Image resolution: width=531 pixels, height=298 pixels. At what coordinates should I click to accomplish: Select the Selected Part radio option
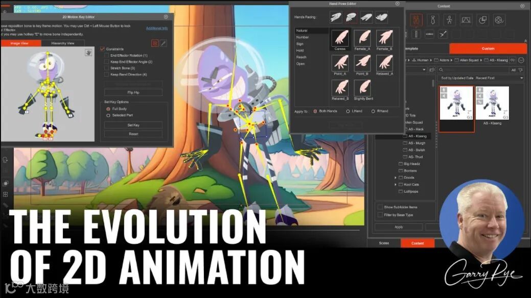click(108, 115)
